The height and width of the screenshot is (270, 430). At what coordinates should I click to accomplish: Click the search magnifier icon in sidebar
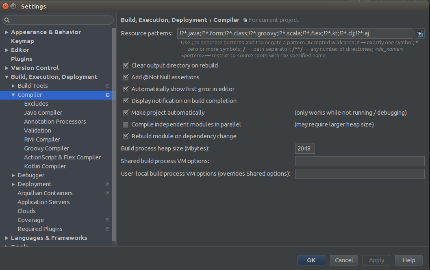click(7, 20)
